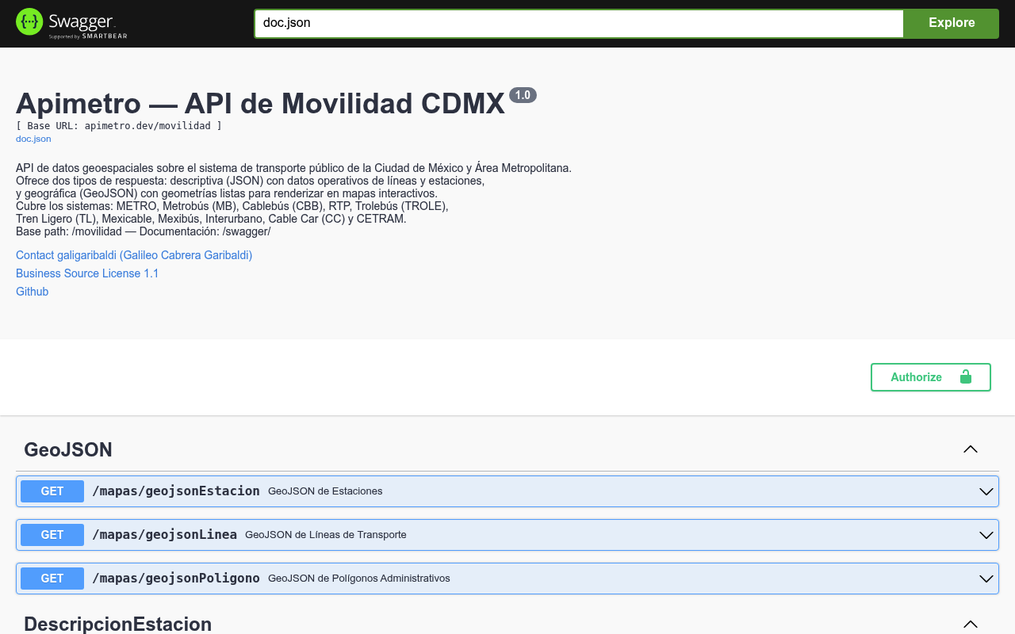Click the /mapas/geojsonPoligono path text

(176, 578)
